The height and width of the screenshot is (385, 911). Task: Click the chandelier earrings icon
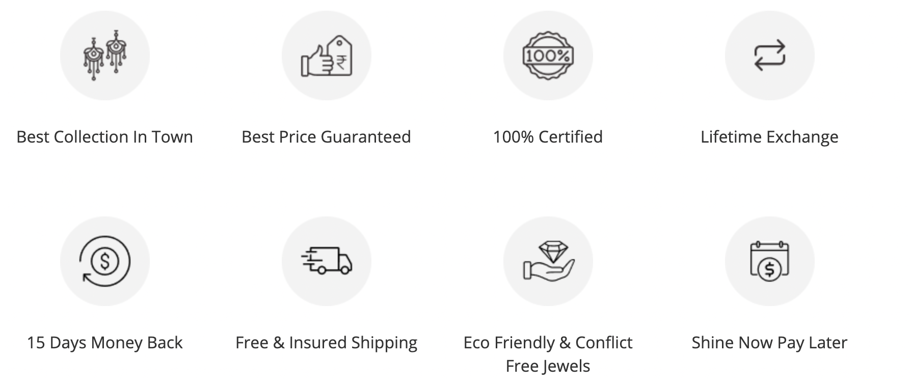coord(105,56)
